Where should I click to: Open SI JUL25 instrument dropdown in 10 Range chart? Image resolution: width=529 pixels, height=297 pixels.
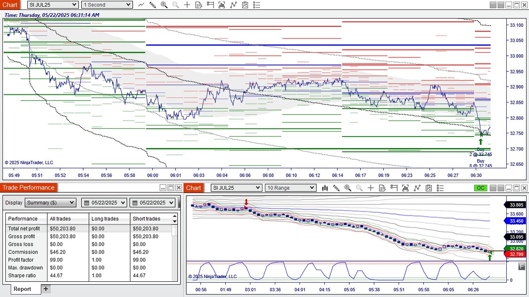click(236, 188)
